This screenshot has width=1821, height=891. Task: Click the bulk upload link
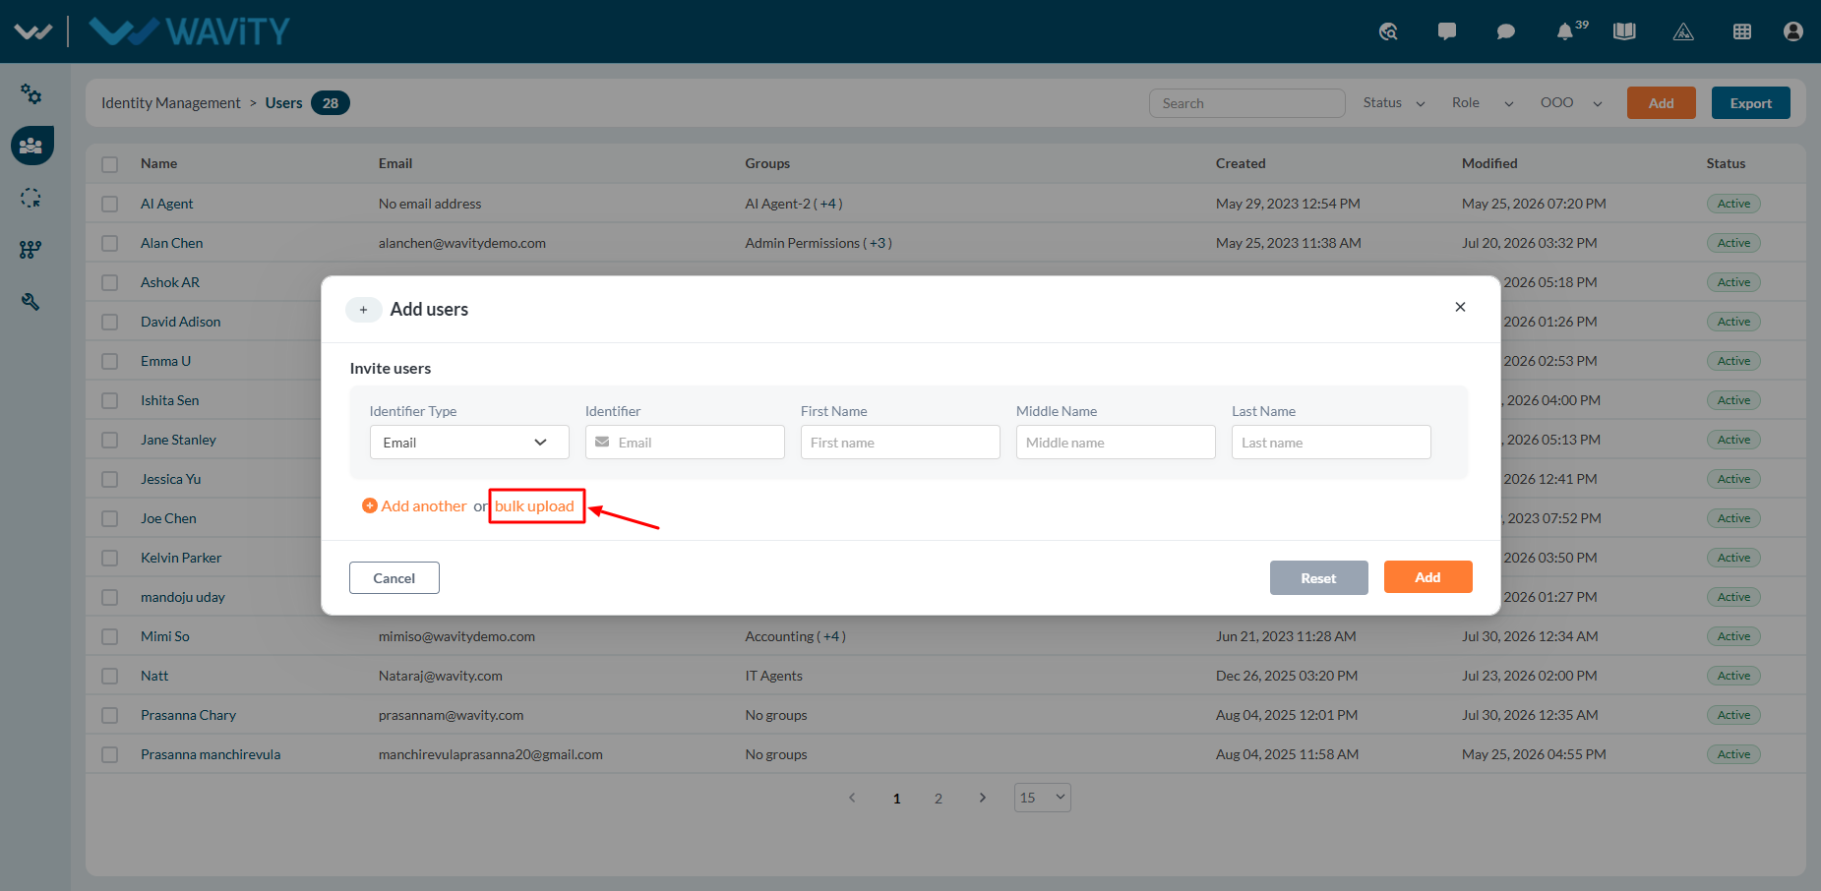click(x=534, y=505)
